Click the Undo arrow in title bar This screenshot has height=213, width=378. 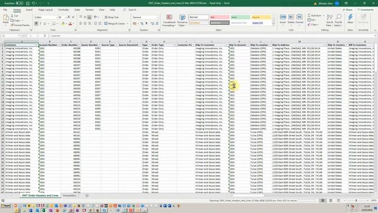coord(34,3)
